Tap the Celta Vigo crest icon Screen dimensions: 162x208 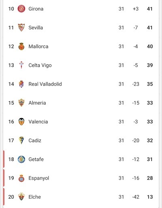(21, 65)
